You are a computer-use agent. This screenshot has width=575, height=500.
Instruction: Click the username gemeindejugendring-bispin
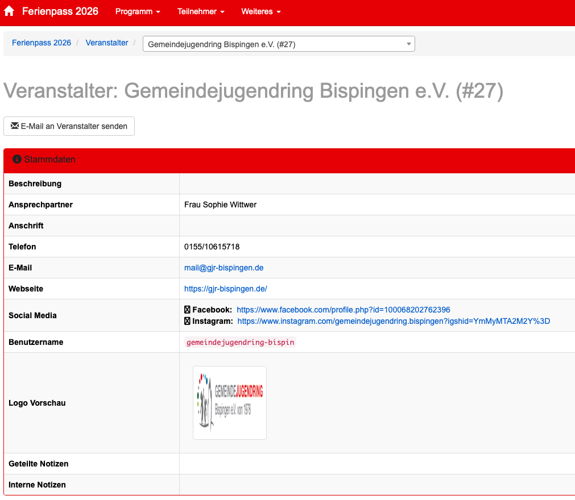(240, 343)
